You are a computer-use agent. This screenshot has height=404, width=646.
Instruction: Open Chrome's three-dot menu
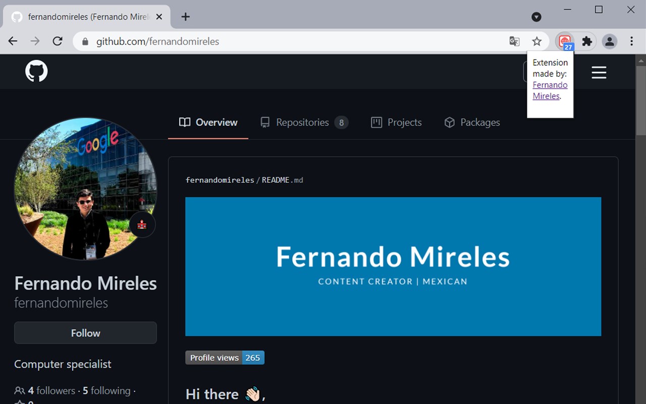click(631, 41)
